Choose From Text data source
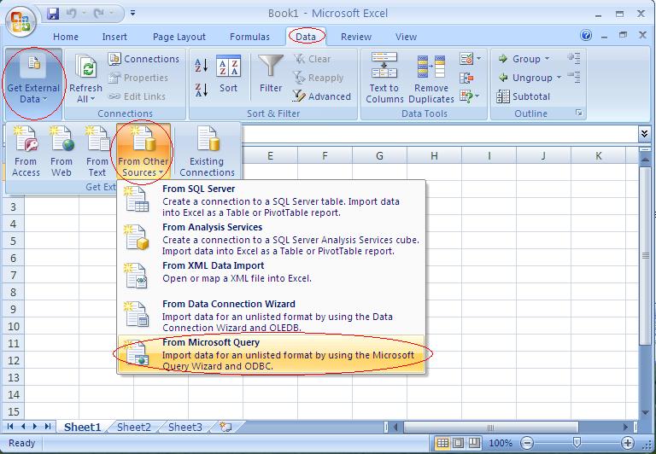 97,152
